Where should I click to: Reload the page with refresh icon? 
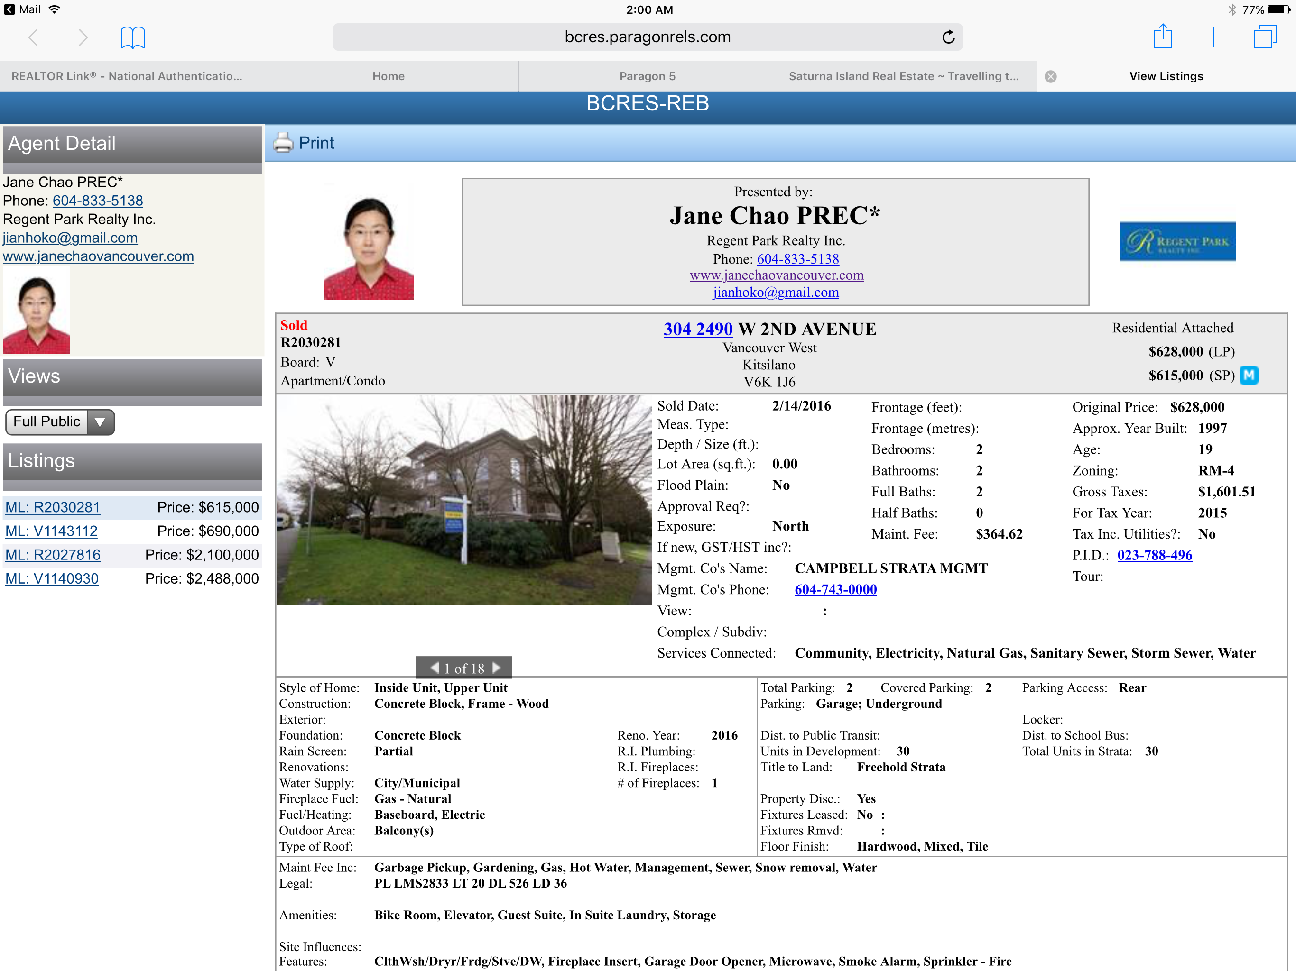tap(948, 37)
